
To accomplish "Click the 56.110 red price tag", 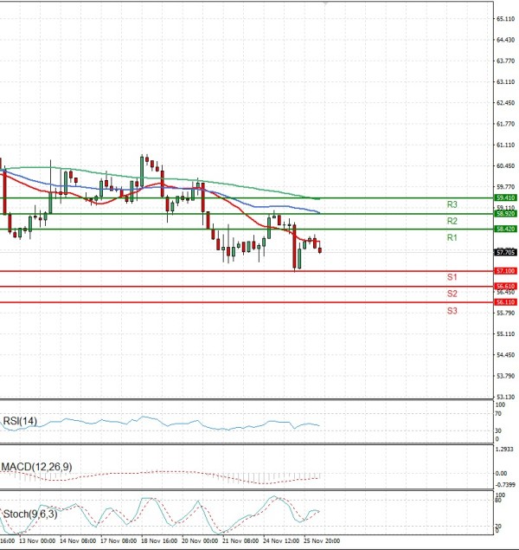I will [x=506, y=301].
